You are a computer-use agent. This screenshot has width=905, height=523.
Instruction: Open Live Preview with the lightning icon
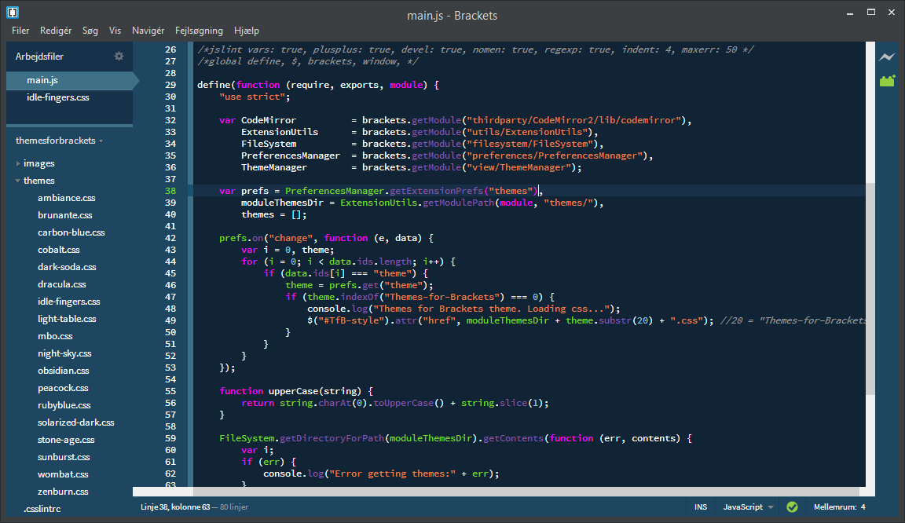[x=887, y=57]
